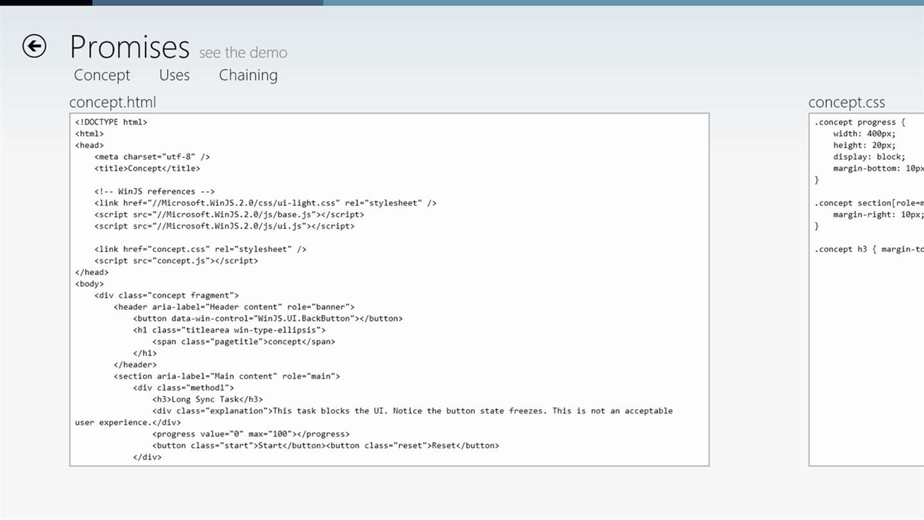Click the "WinJS references" comment line

point(155,191)
